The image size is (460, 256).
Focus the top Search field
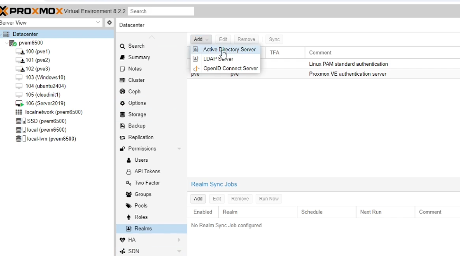tap(161, 11)
